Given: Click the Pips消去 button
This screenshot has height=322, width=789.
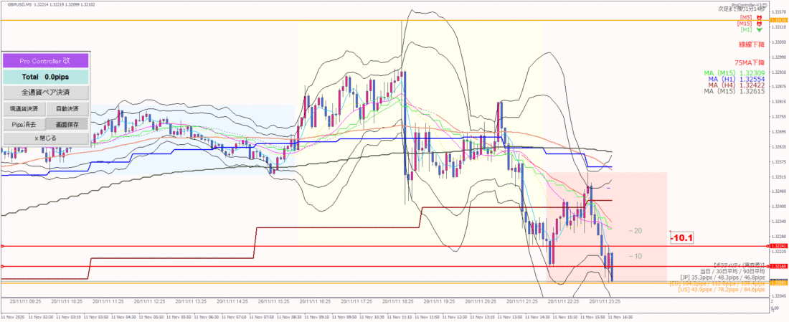Looking at the screenshot, I should 24,123.
